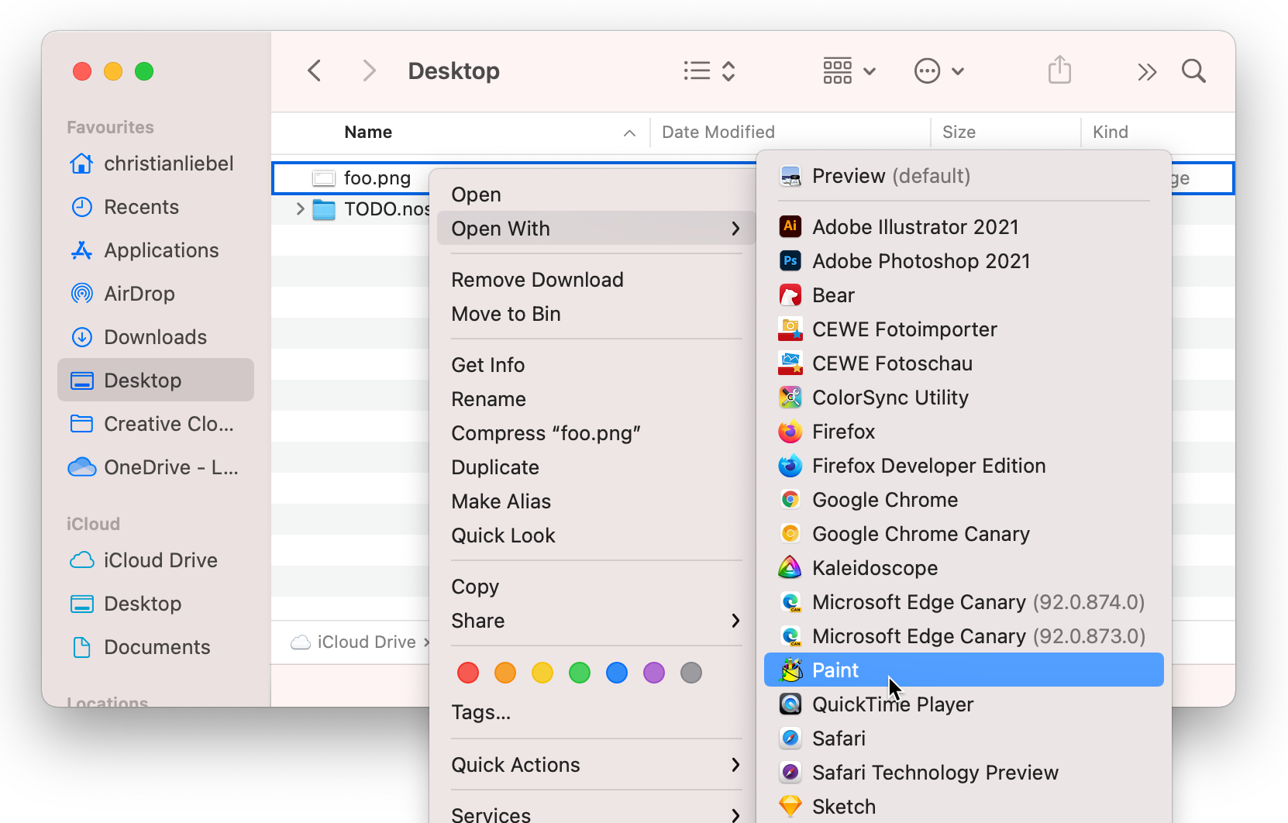
Task: Choose Adobe Photoshop 2021 from list
Action: pos(921,261)
